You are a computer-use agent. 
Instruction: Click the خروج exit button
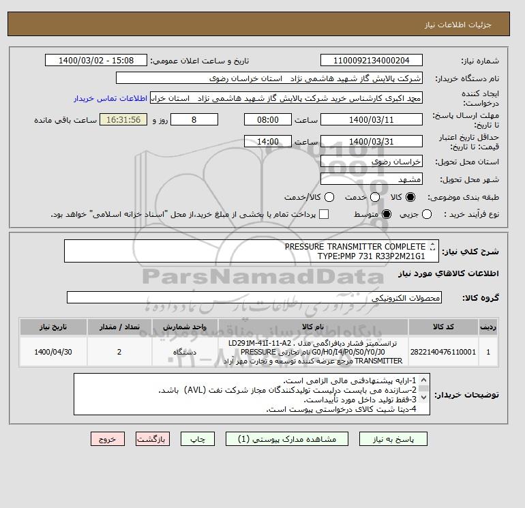[x=108, y=439]
